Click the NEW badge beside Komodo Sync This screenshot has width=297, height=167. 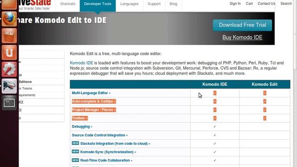click(x=75, y=152)
